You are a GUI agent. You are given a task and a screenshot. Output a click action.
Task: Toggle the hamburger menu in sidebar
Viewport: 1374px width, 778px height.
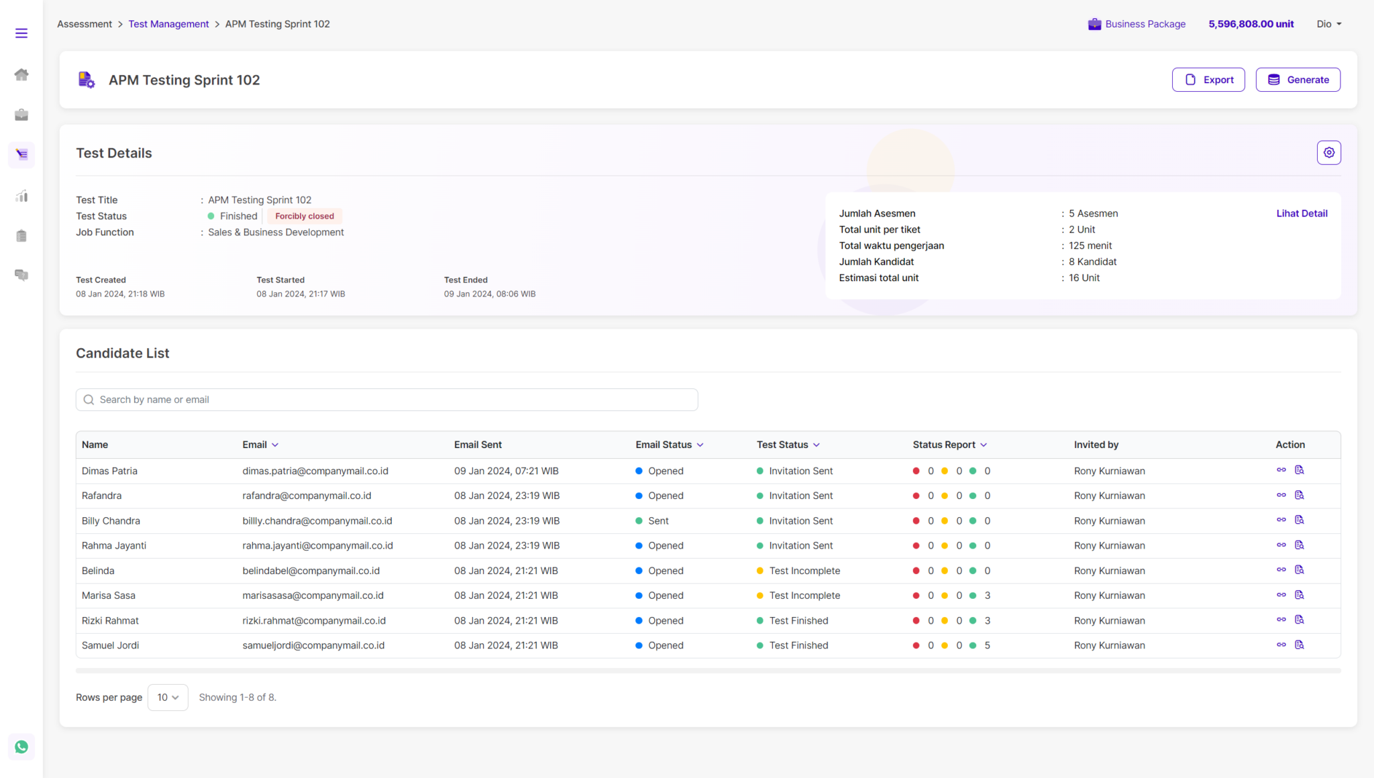21,32
